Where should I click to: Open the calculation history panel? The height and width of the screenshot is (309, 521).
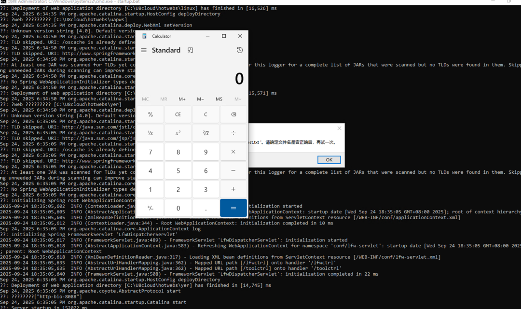tap(240, 50)
